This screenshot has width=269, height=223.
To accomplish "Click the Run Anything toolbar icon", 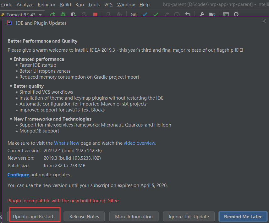I will [x=226, y=14].
